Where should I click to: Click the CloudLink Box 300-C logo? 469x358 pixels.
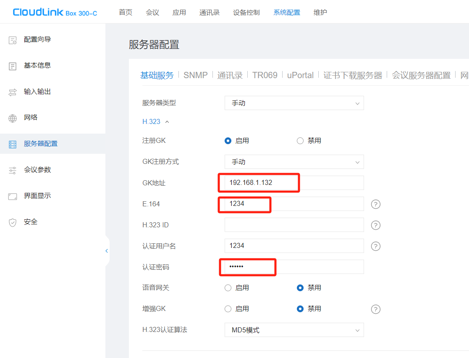pyautogui.click(x=55, y=12)
